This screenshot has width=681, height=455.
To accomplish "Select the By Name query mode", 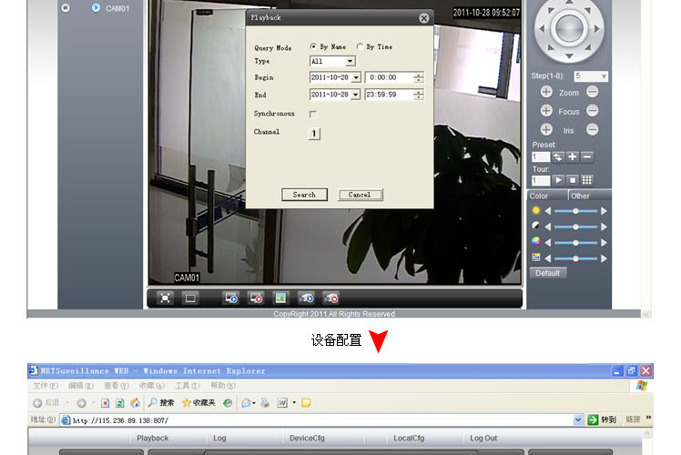I will (314, 46).
